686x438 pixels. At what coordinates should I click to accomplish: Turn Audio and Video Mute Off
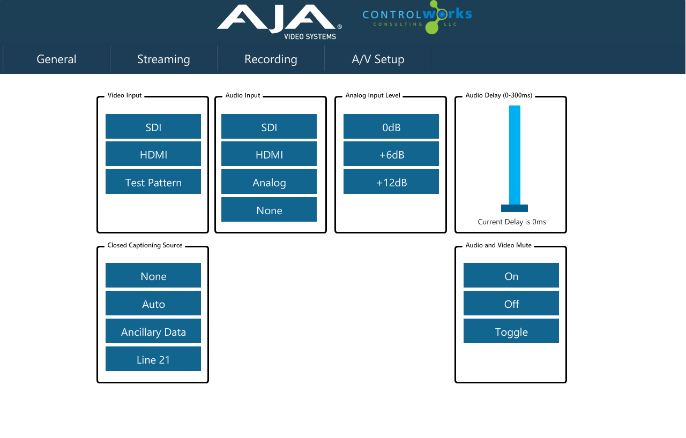[x=511, y=304]
